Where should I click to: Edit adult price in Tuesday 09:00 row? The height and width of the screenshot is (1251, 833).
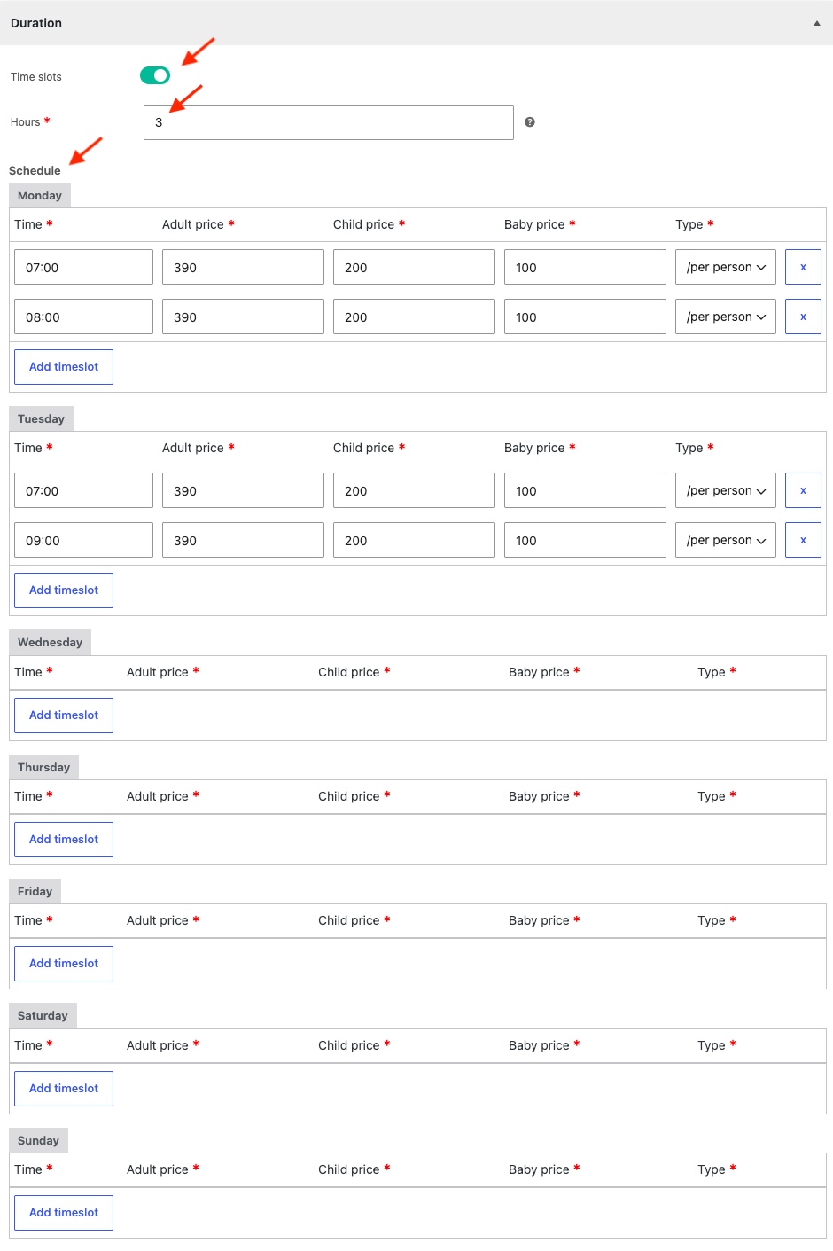click(x=243, y=540)
